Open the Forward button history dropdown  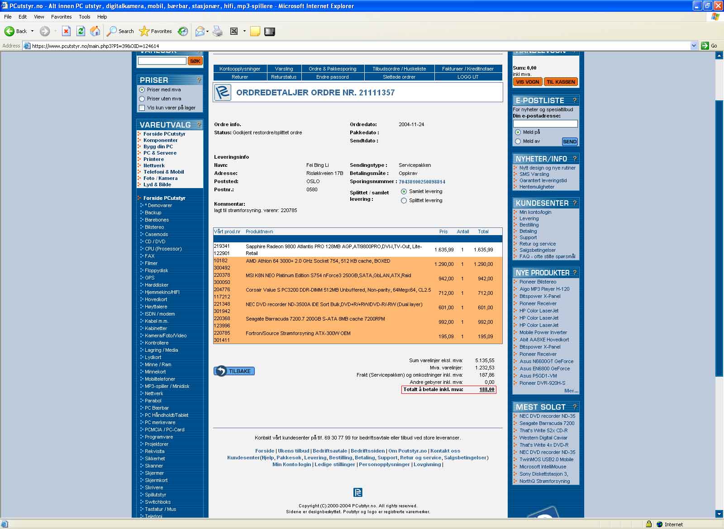[55, 31]
